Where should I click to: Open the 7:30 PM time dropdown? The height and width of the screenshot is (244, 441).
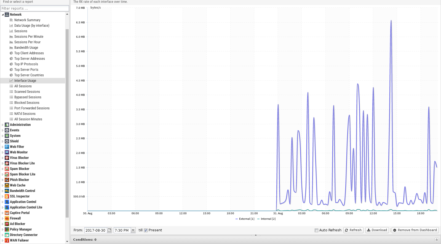[x=133, y=230]
